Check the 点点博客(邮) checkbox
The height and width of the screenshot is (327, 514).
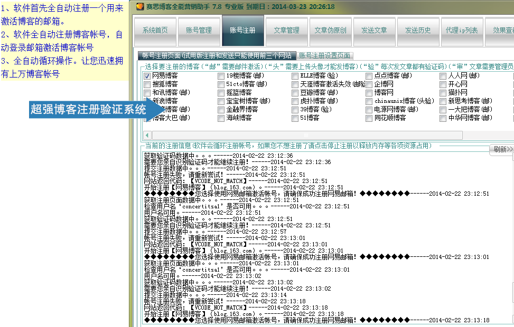pos(369,76)
